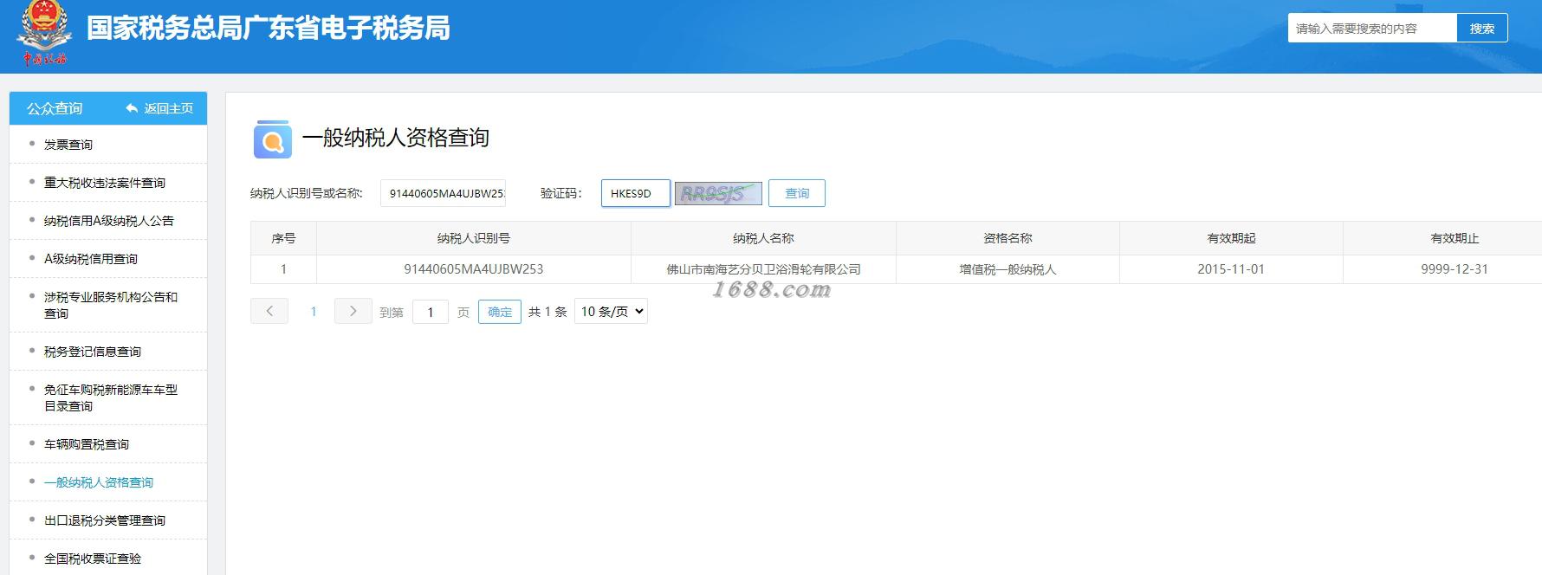1542x575 pixels.
Task: Select 一般纳税人资格查询 in sidebar
Action: pyautogui.click(x=99, y=482)
